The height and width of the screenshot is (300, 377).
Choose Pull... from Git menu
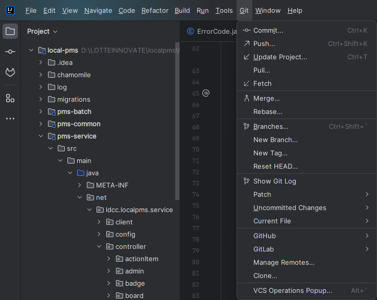[307, 70]
